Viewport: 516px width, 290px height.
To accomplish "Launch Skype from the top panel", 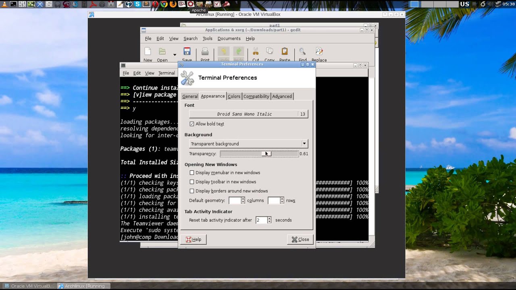I will pos(137,4).
